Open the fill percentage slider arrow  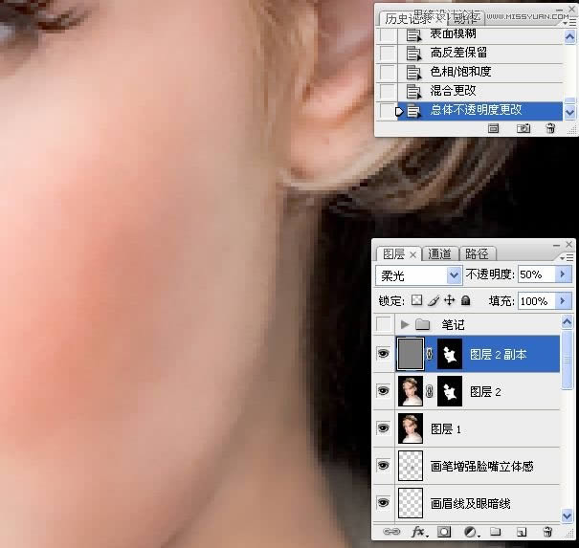click(x=562, y=300)
